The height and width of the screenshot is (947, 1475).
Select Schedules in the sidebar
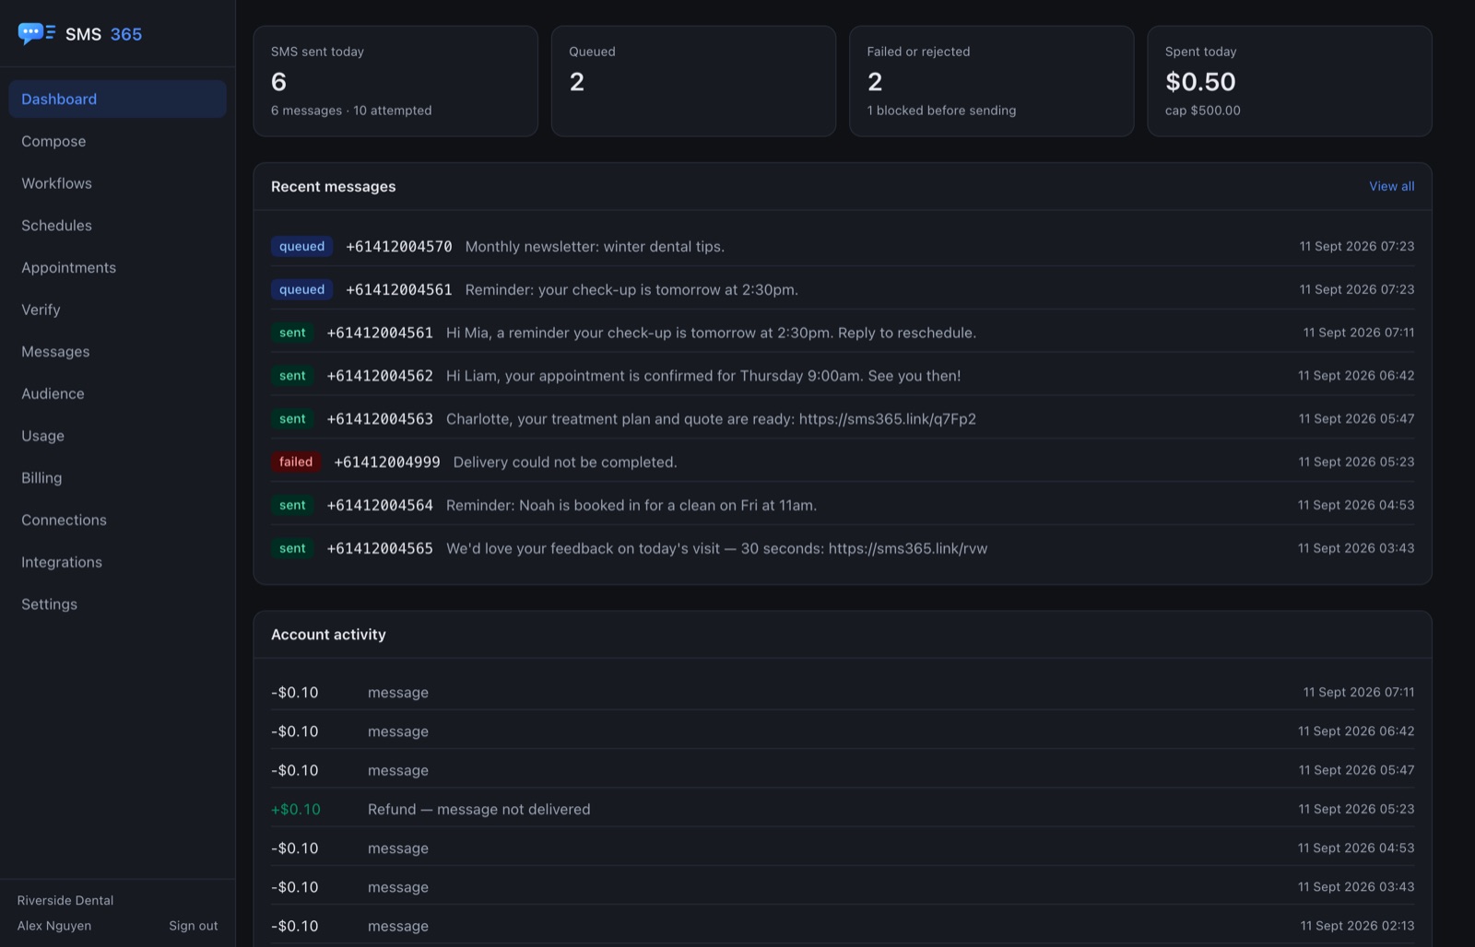[117, 226]
